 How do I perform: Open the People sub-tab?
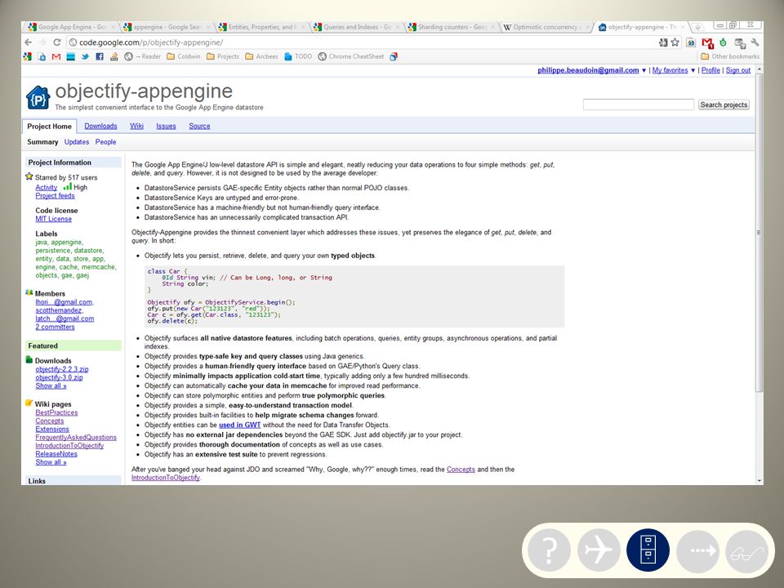tap(105, 142)
